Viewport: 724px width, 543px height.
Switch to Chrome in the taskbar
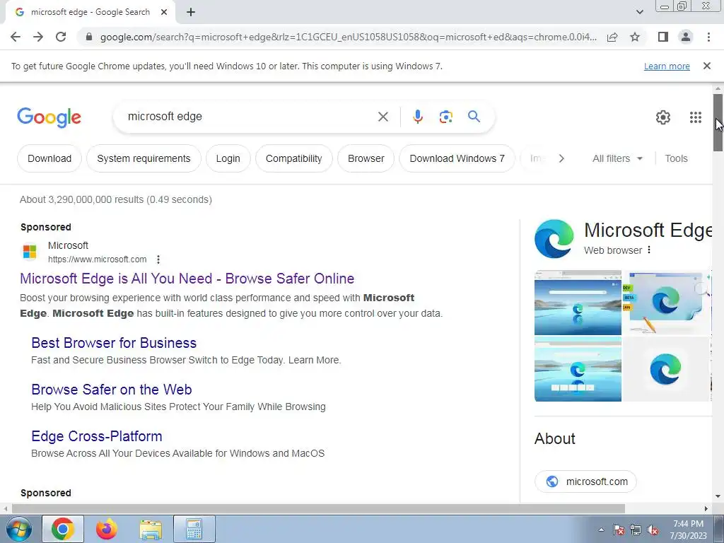tap(63, 529)
